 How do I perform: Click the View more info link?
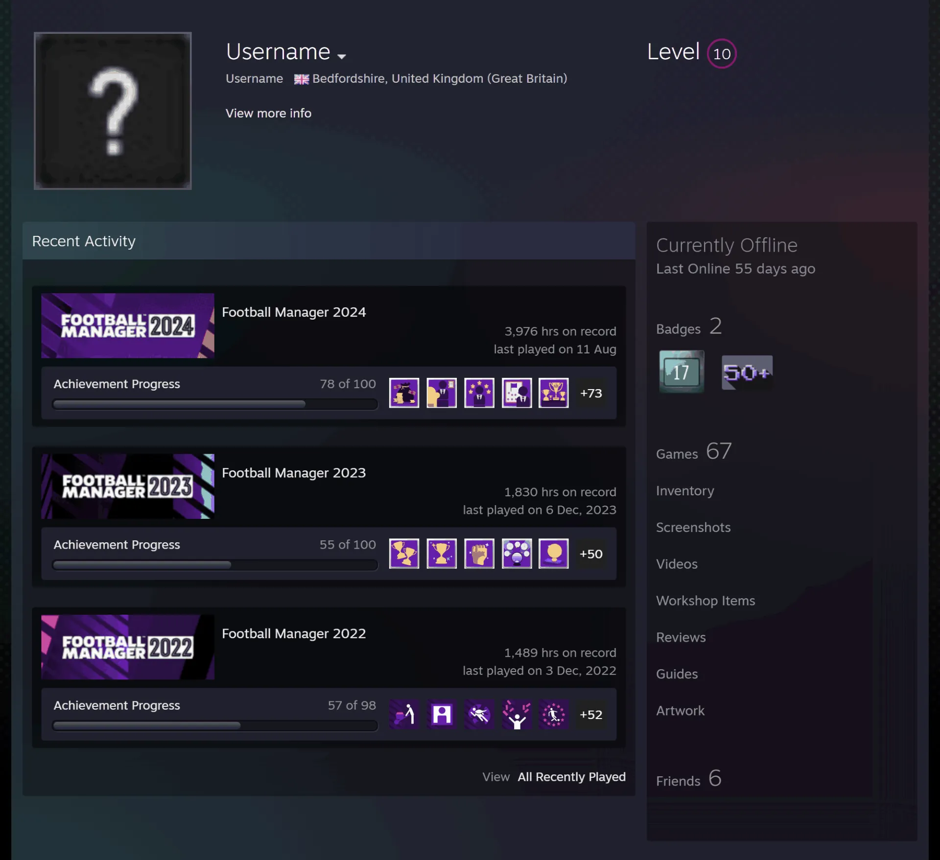point(268,113)
